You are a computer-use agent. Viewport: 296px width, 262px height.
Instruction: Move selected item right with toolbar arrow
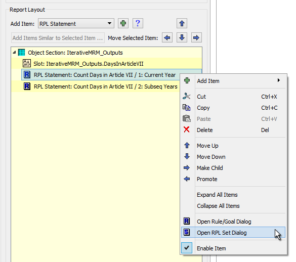click(196, 37)
